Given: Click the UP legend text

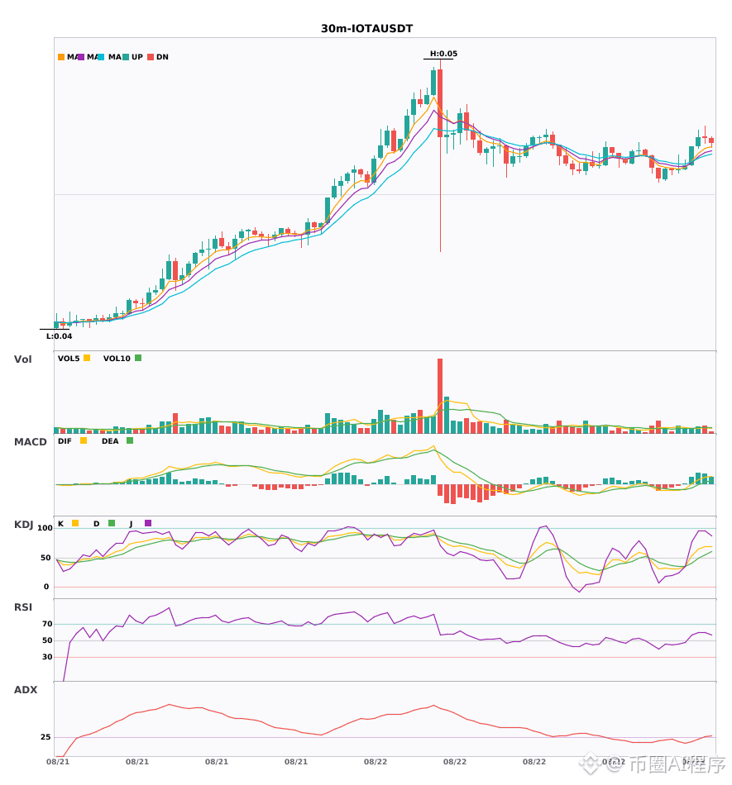Looking at the screenshot, I should coord(137,57).
